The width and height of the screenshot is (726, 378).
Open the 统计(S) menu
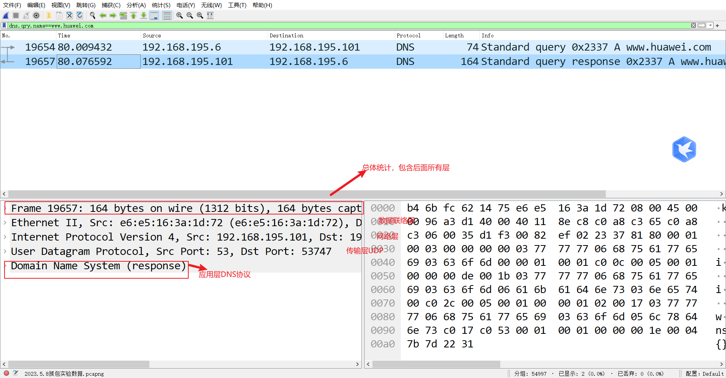161,5
